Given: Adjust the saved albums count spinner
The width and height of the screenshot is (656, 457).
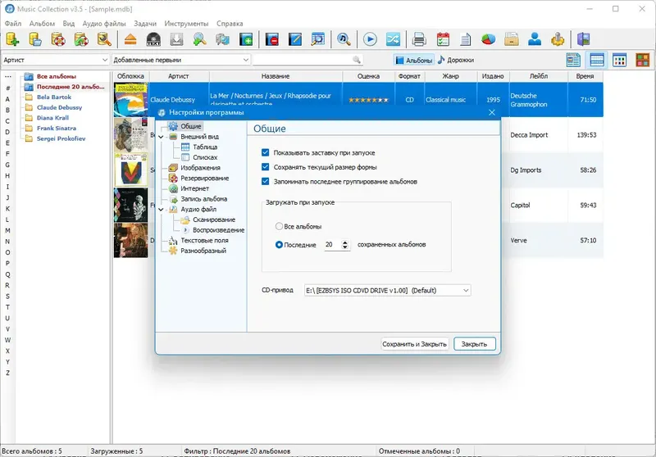Looking at the screenshot, I should (344, 245).
